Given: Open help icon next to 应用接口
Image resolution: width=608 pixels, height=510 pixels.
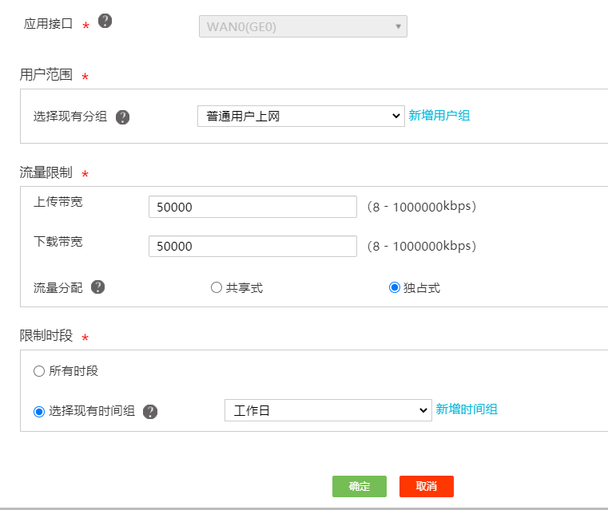Looking at the screenshot, I should 105,21.
